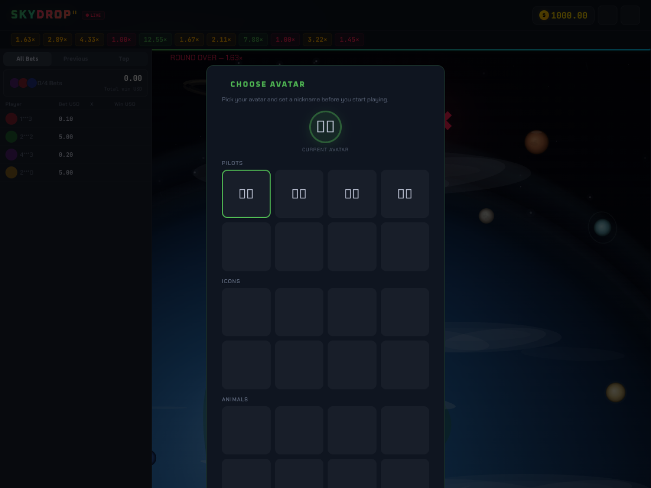Image resolution: width=651 pixels, height=488 pixels.
Task: Click the current avatar circle preview
Action: [x=325, y=127]
